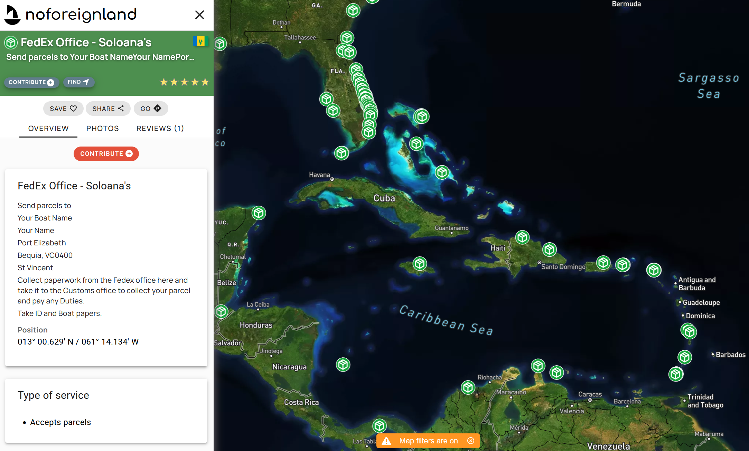Select the parcel marker near La Ceiba coast
The width and height of the screenshot is (749, 451).
point(222,312)
